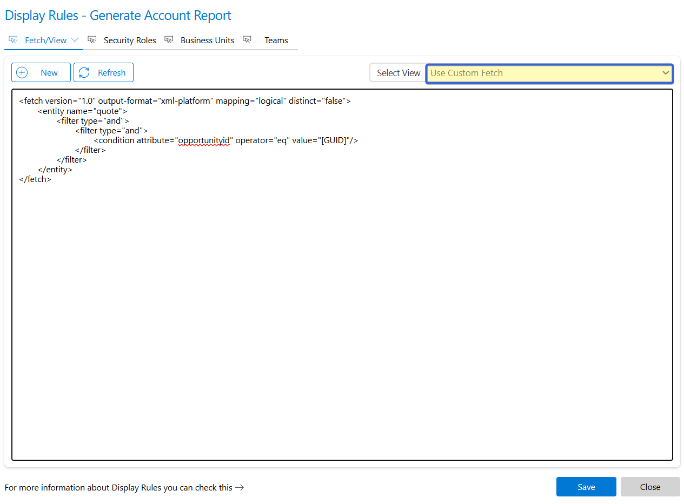Go to the Teams tab

(276, 41)
